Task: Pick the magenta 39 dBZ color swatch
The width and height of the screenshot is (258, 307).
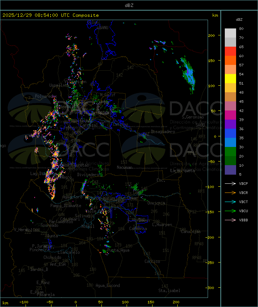Action: pos(230,115)
